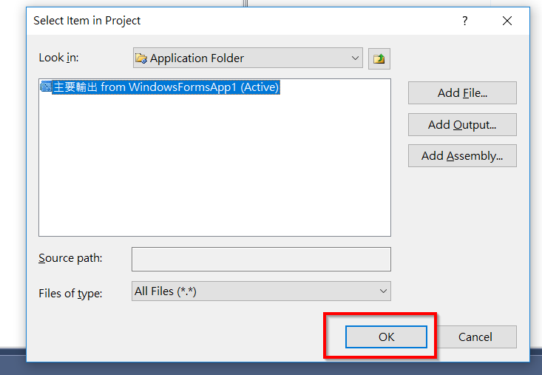Click the Add File... button

(x=462, y=93)
